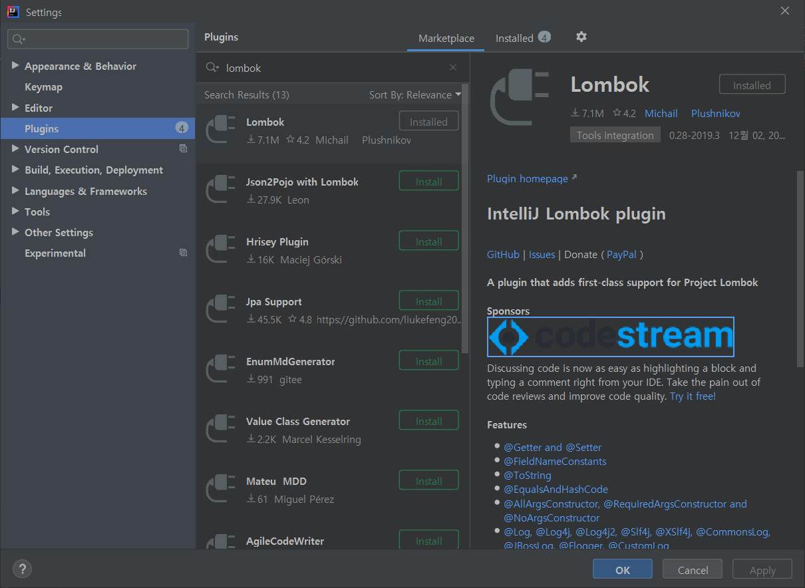Click the Apply button

coord(762,569)
